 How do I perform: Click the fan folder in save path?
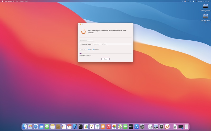click(x=90, y=50)
